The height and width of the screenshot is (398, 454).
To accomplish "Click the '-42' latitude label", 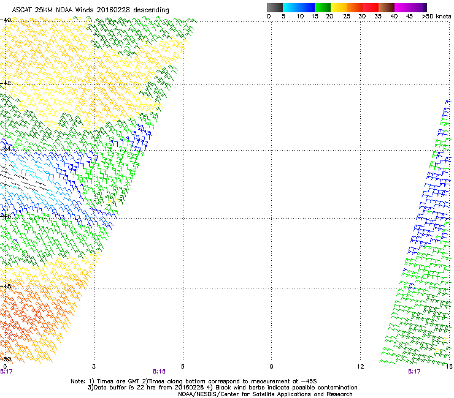I will pos(6,83).
